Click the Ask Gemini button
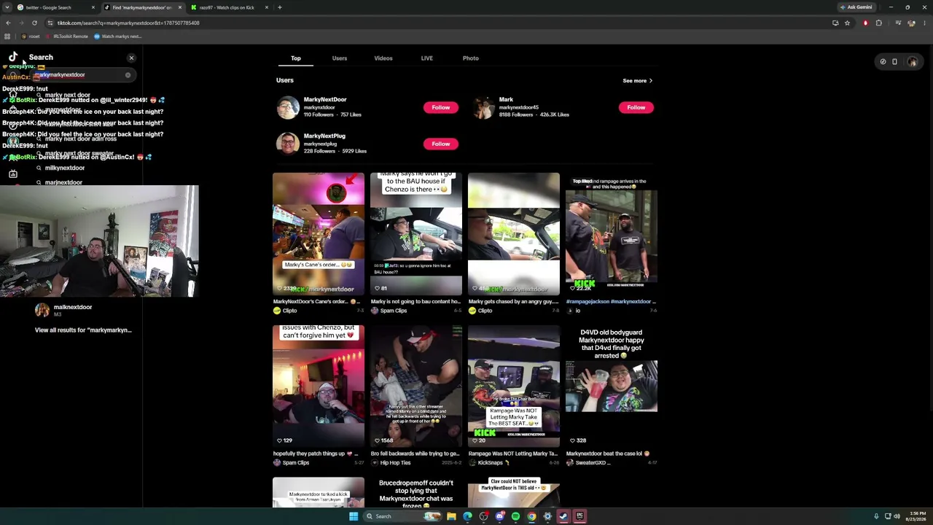The height and width of the screenshot is (525, 933). [x=856, y=7]
